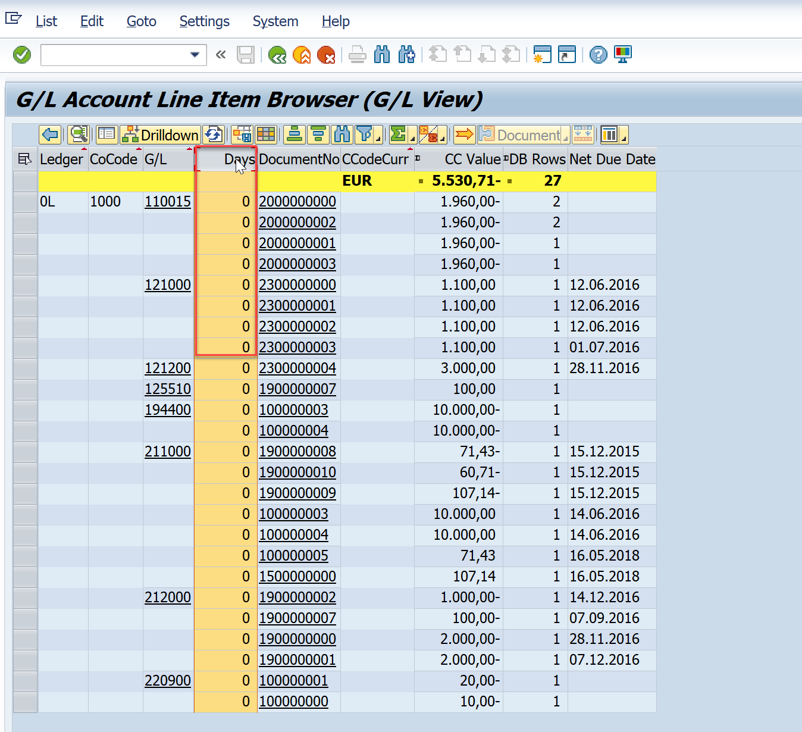Collapse the command field with double chevron
This screenshot has height=732, width=802.
(x=221, y=55)
